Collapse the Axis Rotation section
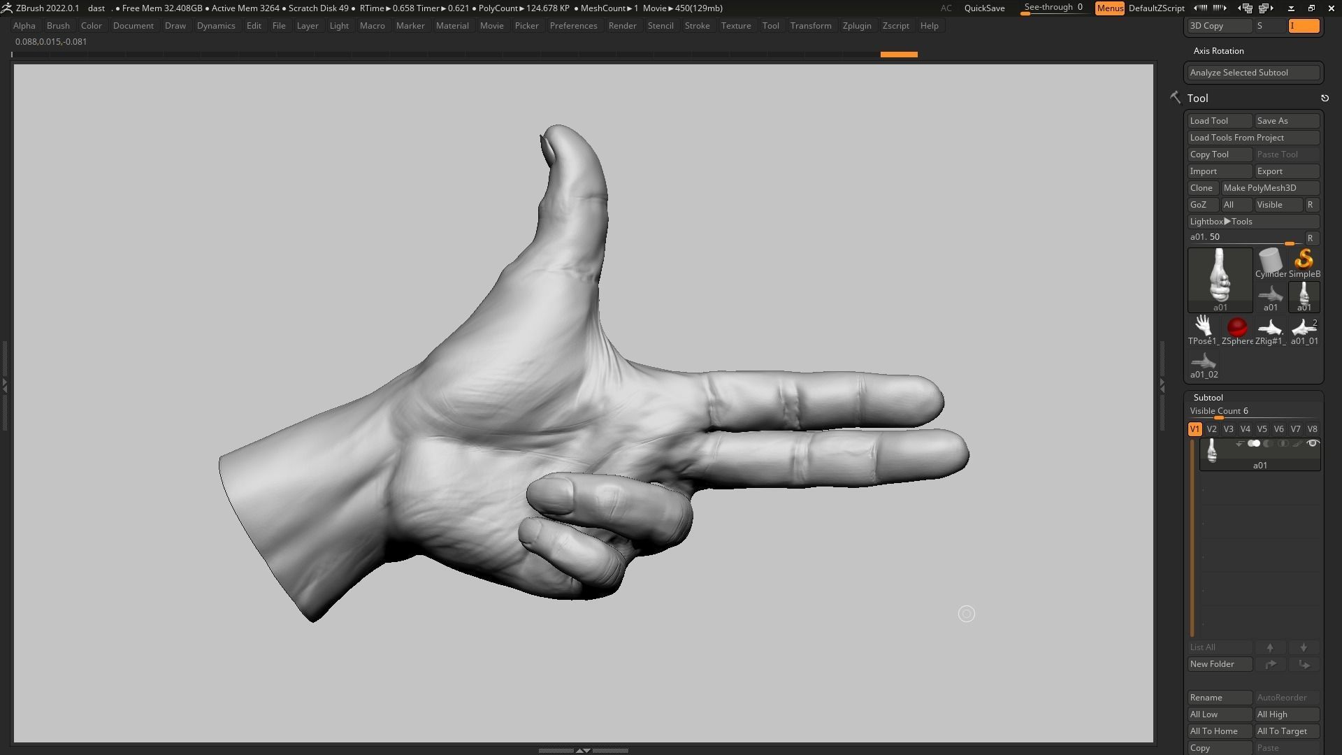The width and height of the screenshot is (1342, 755). point(1218,51)
